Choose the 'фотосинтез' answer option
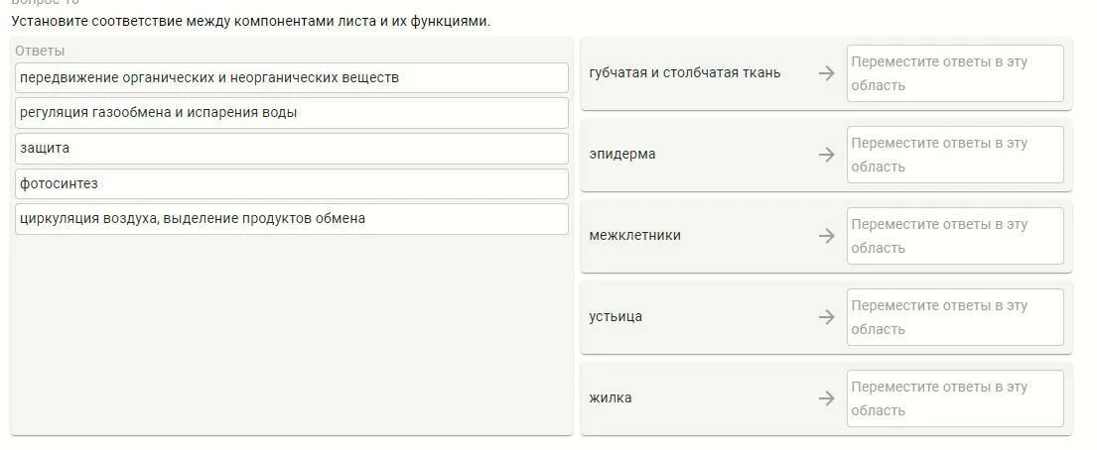This screenshot has height=450, width=1097. coord(292,183)
